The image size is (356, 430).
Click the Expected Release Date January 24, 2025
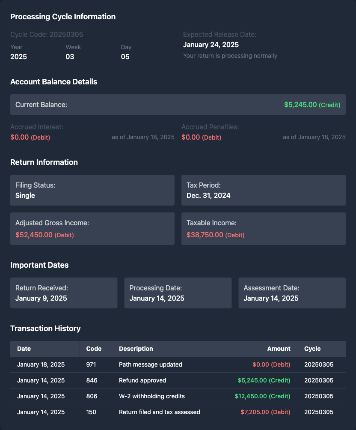211,45
